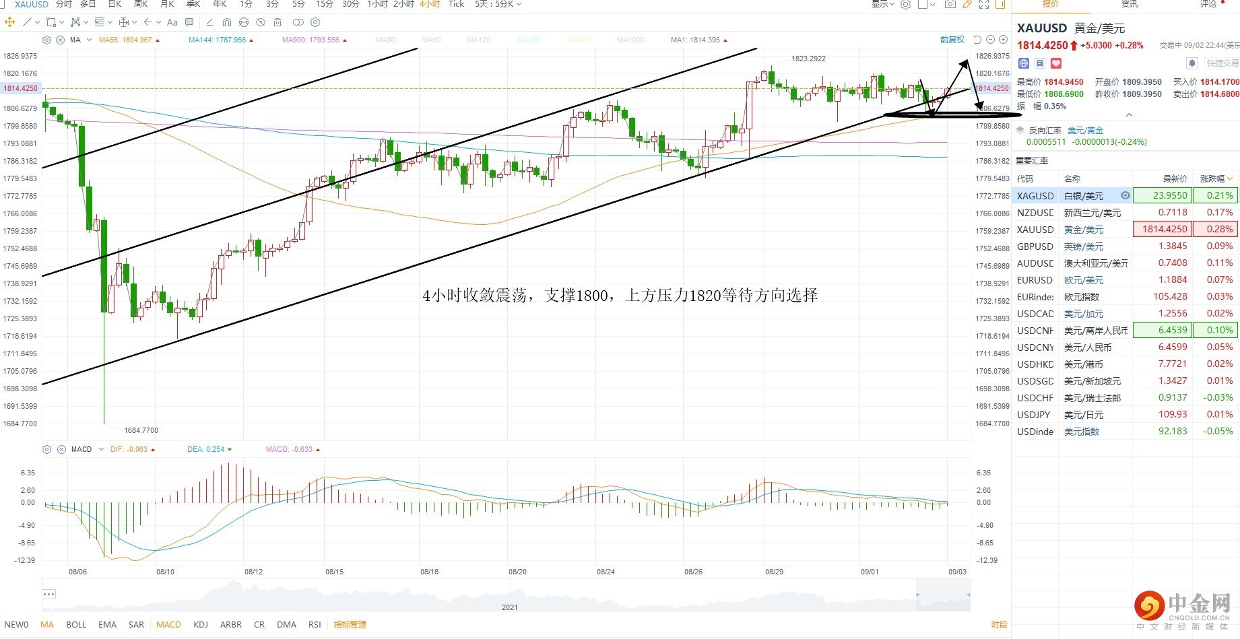This screenshot has width=1240, height=639.
Task: Take chart screenshot with camera icon
Action: (950, 4)
